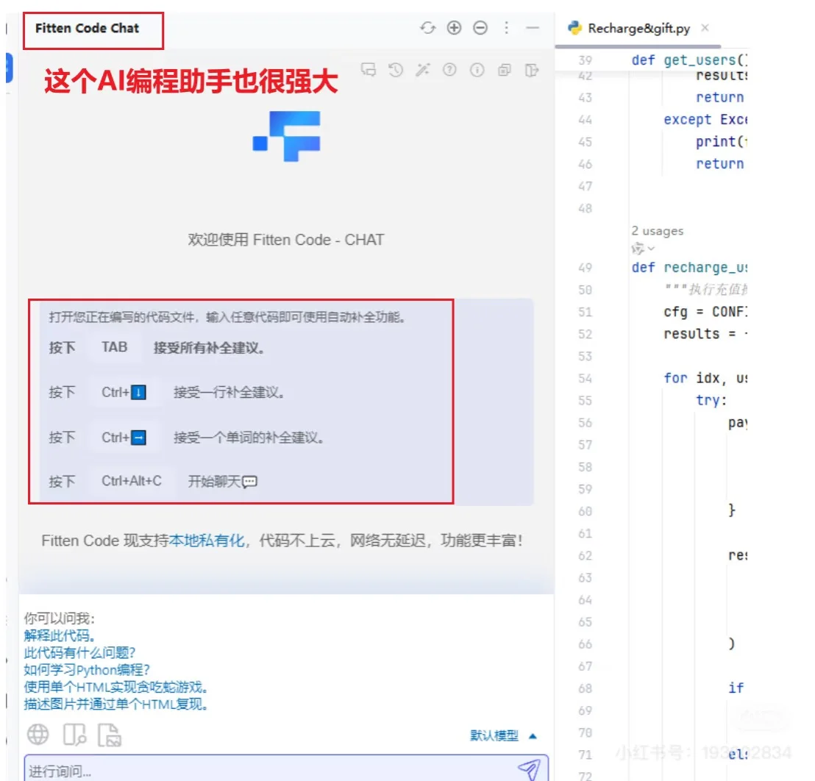Open the three-dot options menu
The image size is (815, 781).
click(x=506, y=28)
